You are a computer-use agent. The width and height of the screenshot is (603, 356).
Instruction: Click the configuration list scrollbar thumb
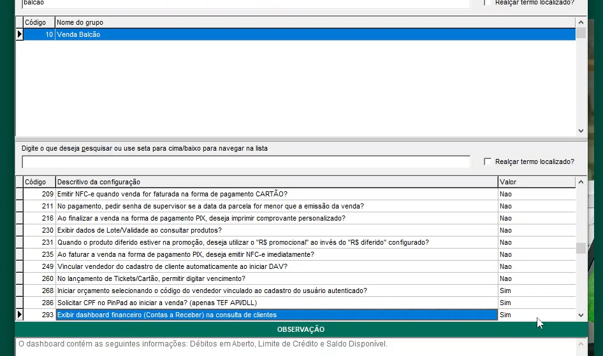pyautogui.click(x=580, y=248)
